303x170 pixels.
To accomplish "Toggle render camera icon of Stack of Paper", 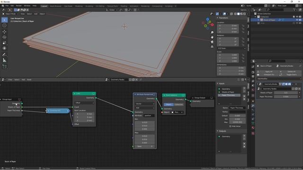I will click(300, 20).
